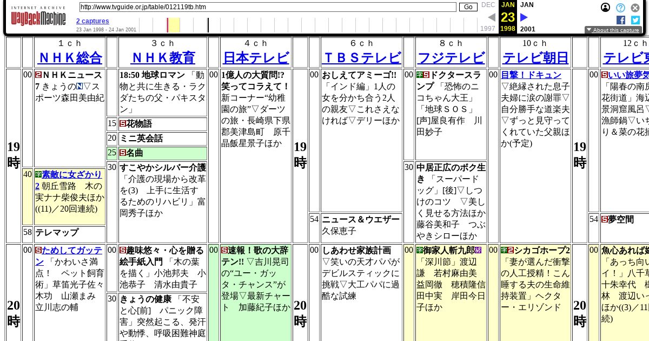Open the ＮＨＫ総合 channel link
This screenshot has height=341, width=649.
[70, 57]
